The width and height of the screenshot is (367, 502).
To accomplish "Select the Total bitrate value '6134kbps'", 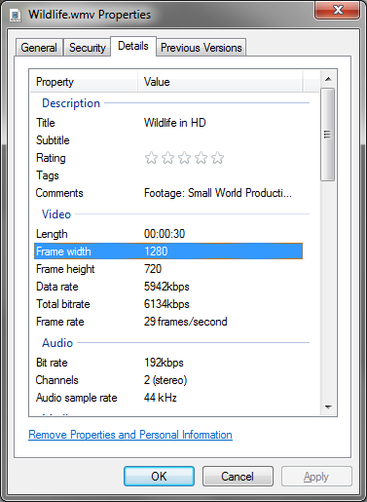I will click(x=166, y=304).
